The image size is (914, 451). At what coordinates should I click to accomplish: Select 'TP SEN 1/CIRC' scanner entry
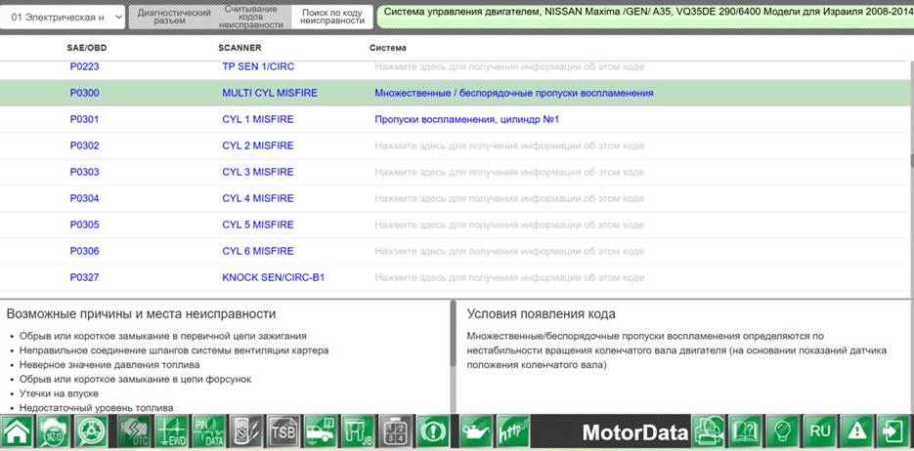pos(258,67)
